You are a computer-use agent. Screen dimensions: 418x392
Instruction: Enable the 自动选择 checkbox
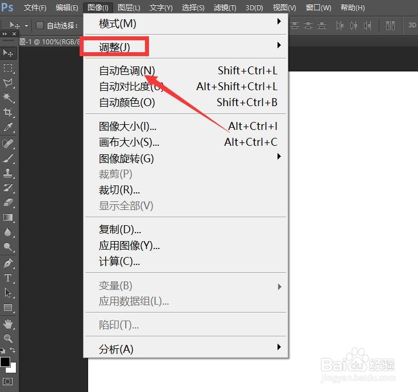click(x=40, y=26)
